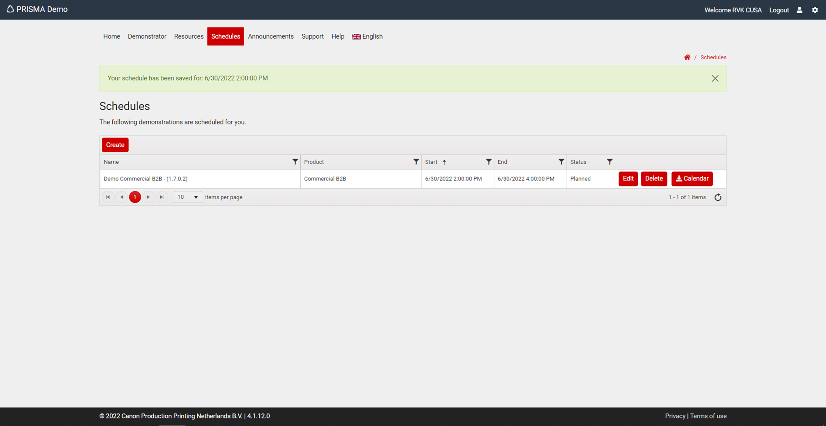826x426 pixels.
Task: Dismiss the schedule saved notification
Action: tap(715, 79)
